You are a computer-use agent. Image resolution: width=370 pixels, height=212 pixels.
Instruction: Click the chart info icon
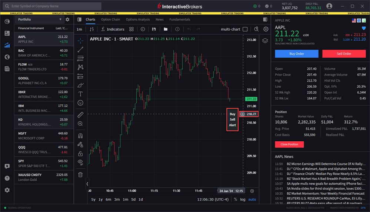coord(177,29)
